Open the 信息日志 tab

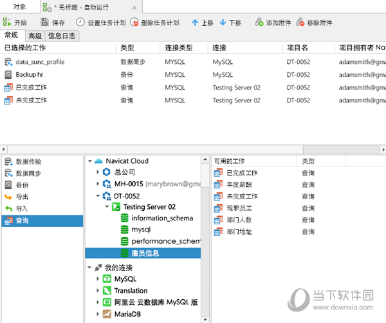(62, 36)
